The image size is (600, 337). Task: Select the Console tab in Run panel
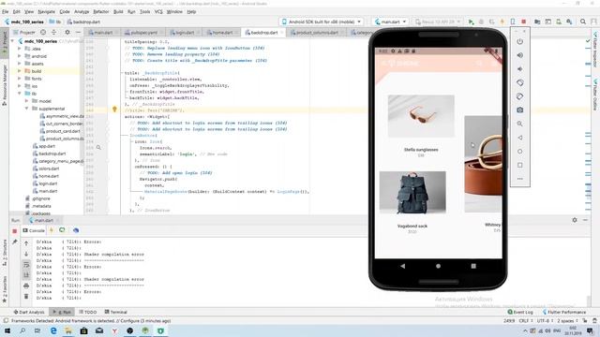pos(34,230)
